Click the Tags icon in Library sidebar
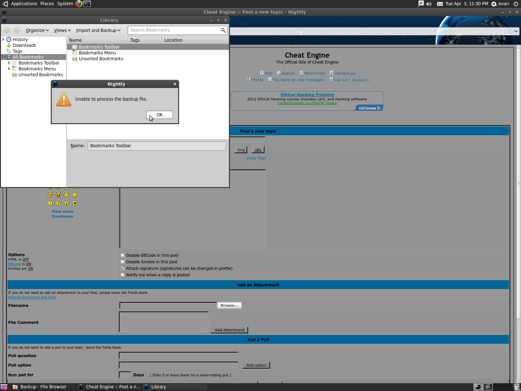This screenshot has height=391, width=521. [9, 51]
